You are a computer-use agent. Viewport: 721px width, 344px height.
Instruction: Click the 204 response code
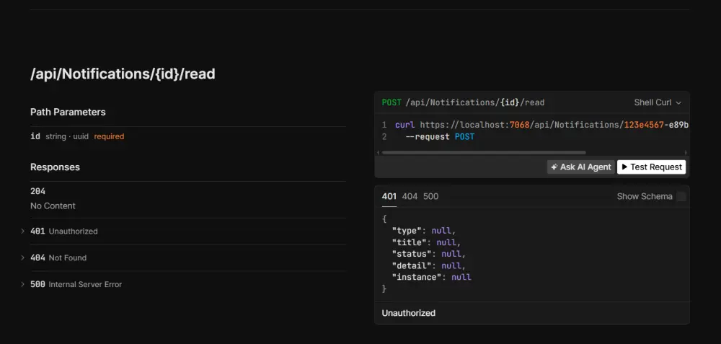coord(37,191)
